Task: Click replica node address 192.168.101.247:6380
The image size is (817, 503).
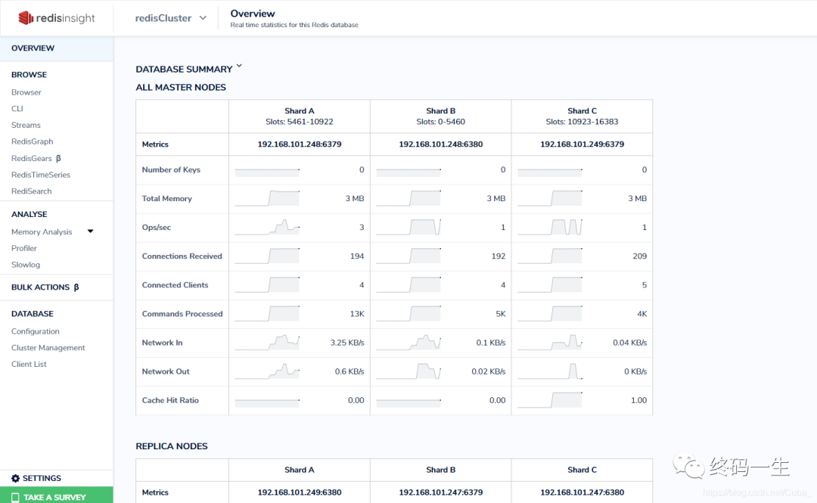Action: 582,492
